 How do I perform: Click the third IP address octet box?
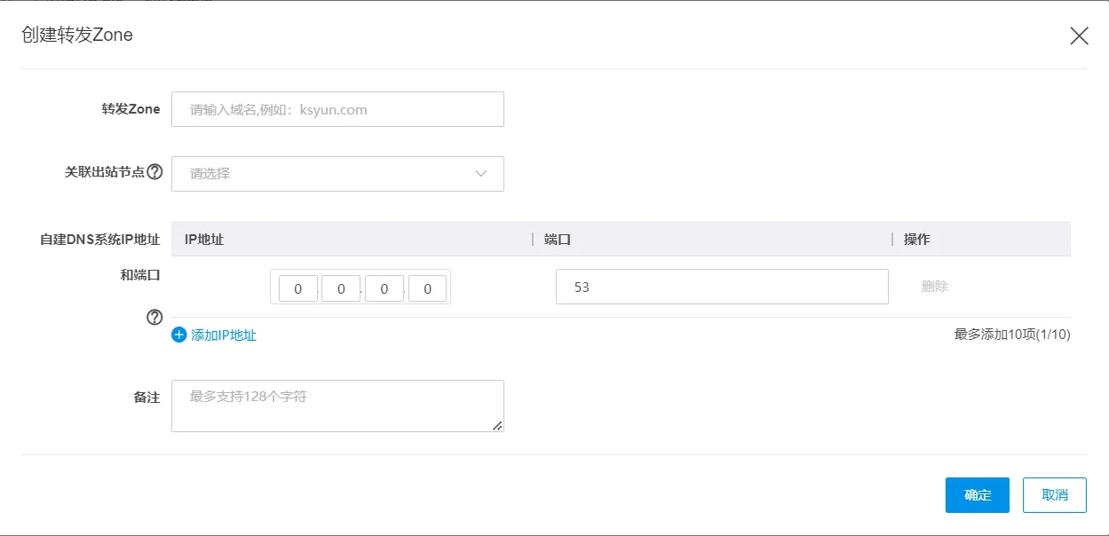tap(384, 289)
